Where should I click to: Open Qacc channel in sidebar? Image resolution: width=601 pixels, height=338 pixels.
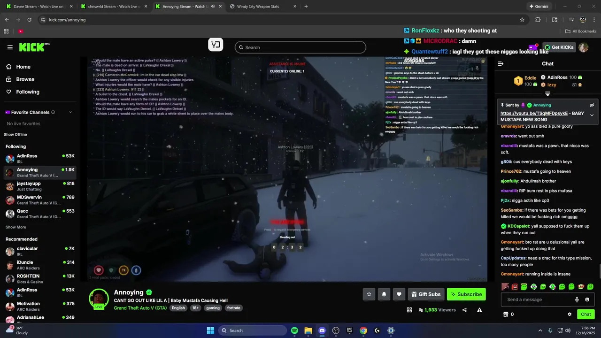40,214
